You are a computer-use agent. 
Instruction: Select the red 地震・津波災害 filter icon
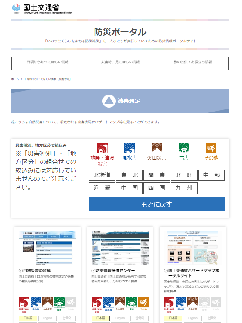point(102,148)
